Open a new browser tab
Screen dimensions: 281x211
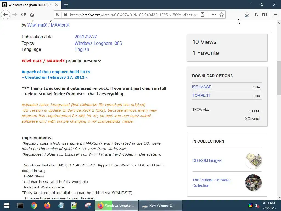click(x=66, y=4)
